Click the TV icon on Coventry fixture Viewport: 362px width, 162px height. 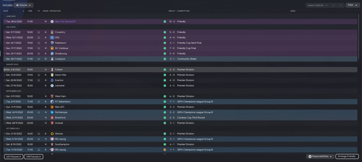[39, 32]
